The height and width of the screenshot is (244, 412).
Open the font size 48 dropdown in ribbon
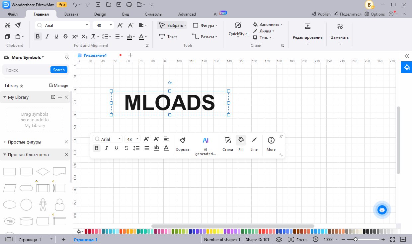(x=111, y=25)
